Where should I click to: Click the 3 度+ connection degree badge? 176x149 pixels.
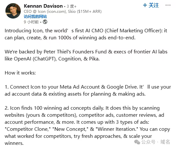pyautogui.click(x=72, y=6)
